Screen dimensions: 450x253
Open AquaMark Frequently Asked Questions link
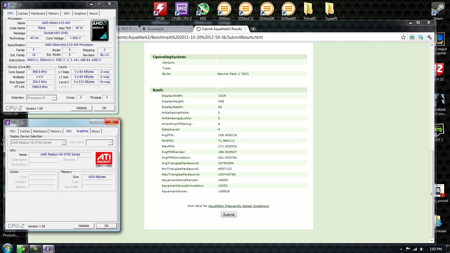pos(238,206)
